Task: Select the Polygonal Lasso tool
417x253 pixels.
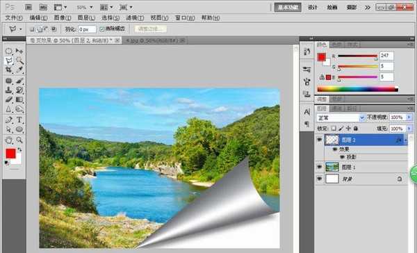Action: point(9,60)
